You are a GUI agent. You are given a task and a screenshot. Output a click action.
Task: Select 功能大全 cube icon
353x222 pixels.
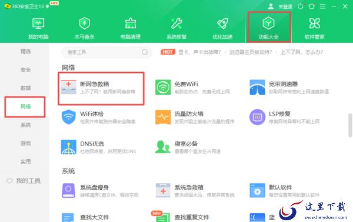[268, 23]
